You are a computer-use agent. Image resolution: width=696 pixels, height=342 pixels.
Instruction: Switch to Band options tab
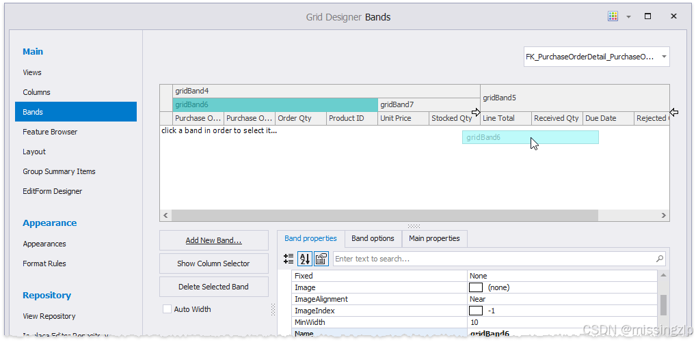[373, 238]
